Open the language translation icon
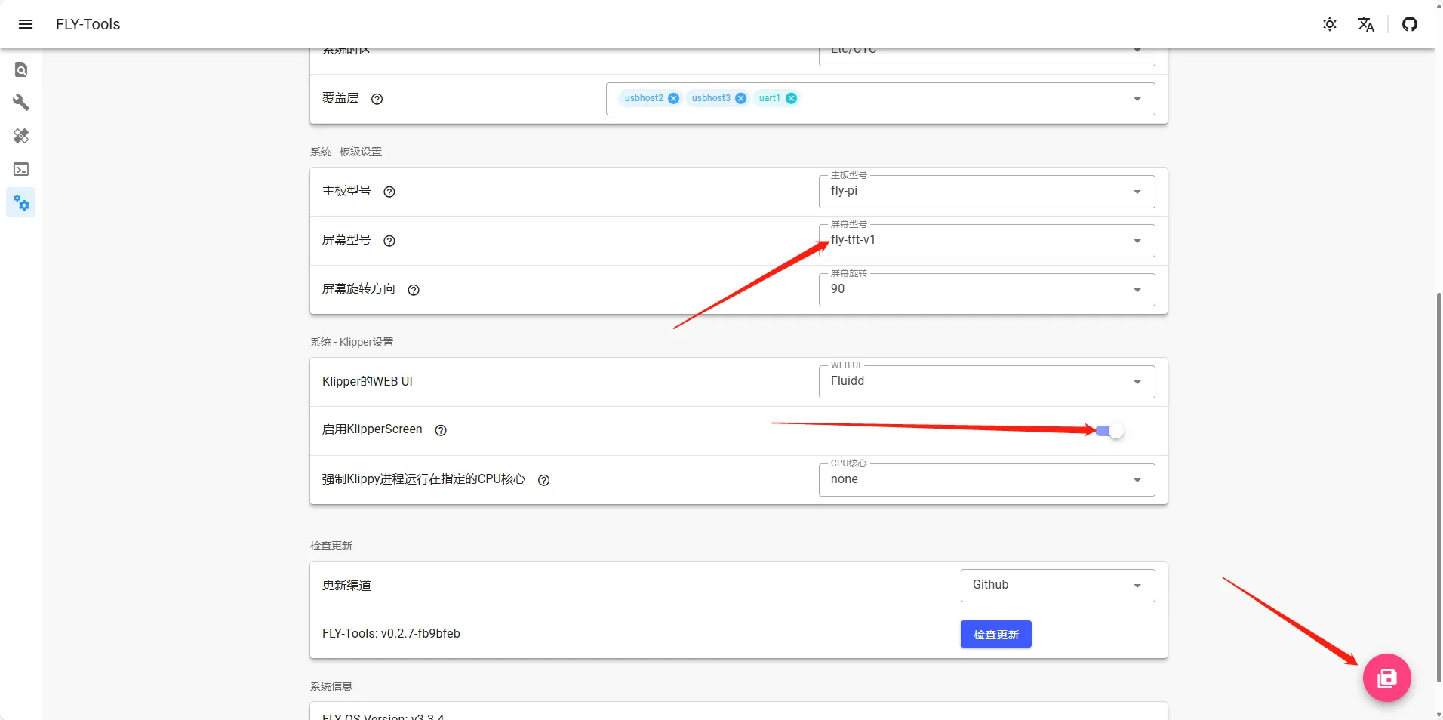 tap(1366, 24)
